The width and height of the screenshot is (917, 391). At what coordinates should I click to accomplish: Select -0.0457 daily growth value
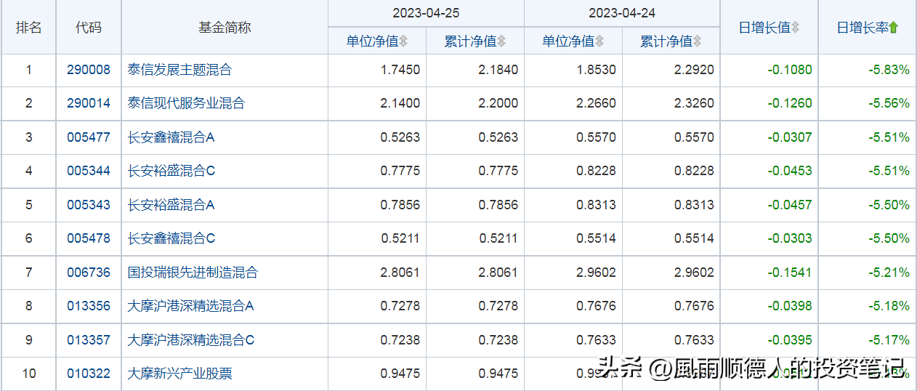tap(790, 205)
